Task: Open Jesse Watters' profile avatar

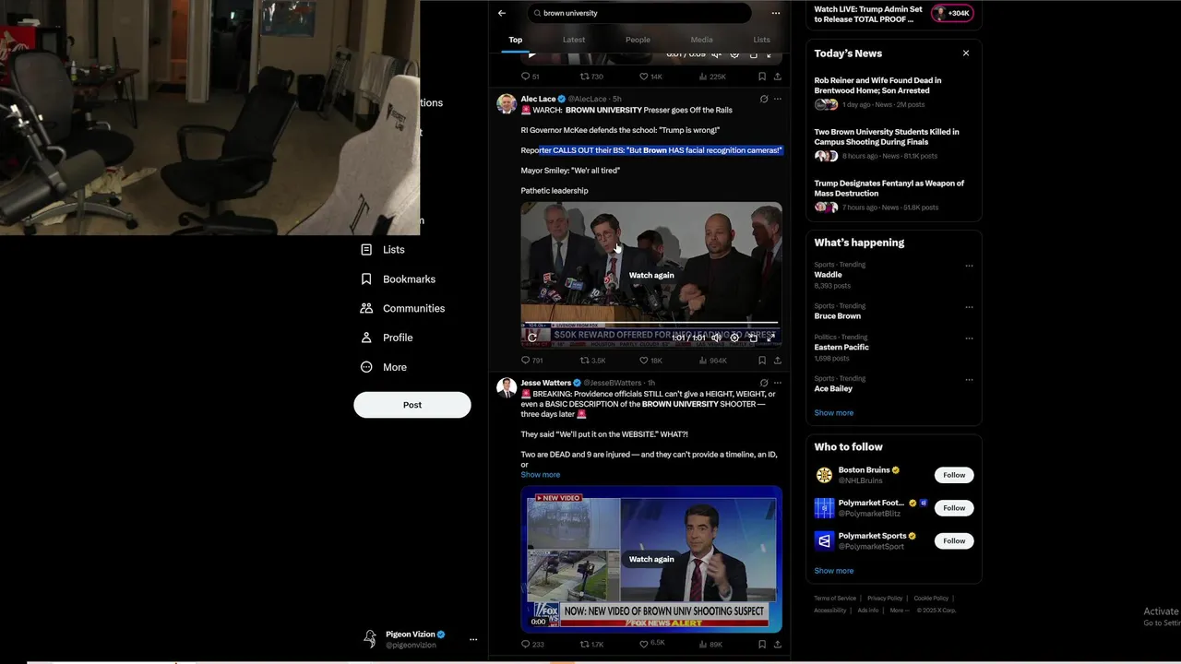Action: [x=507, y=387]
